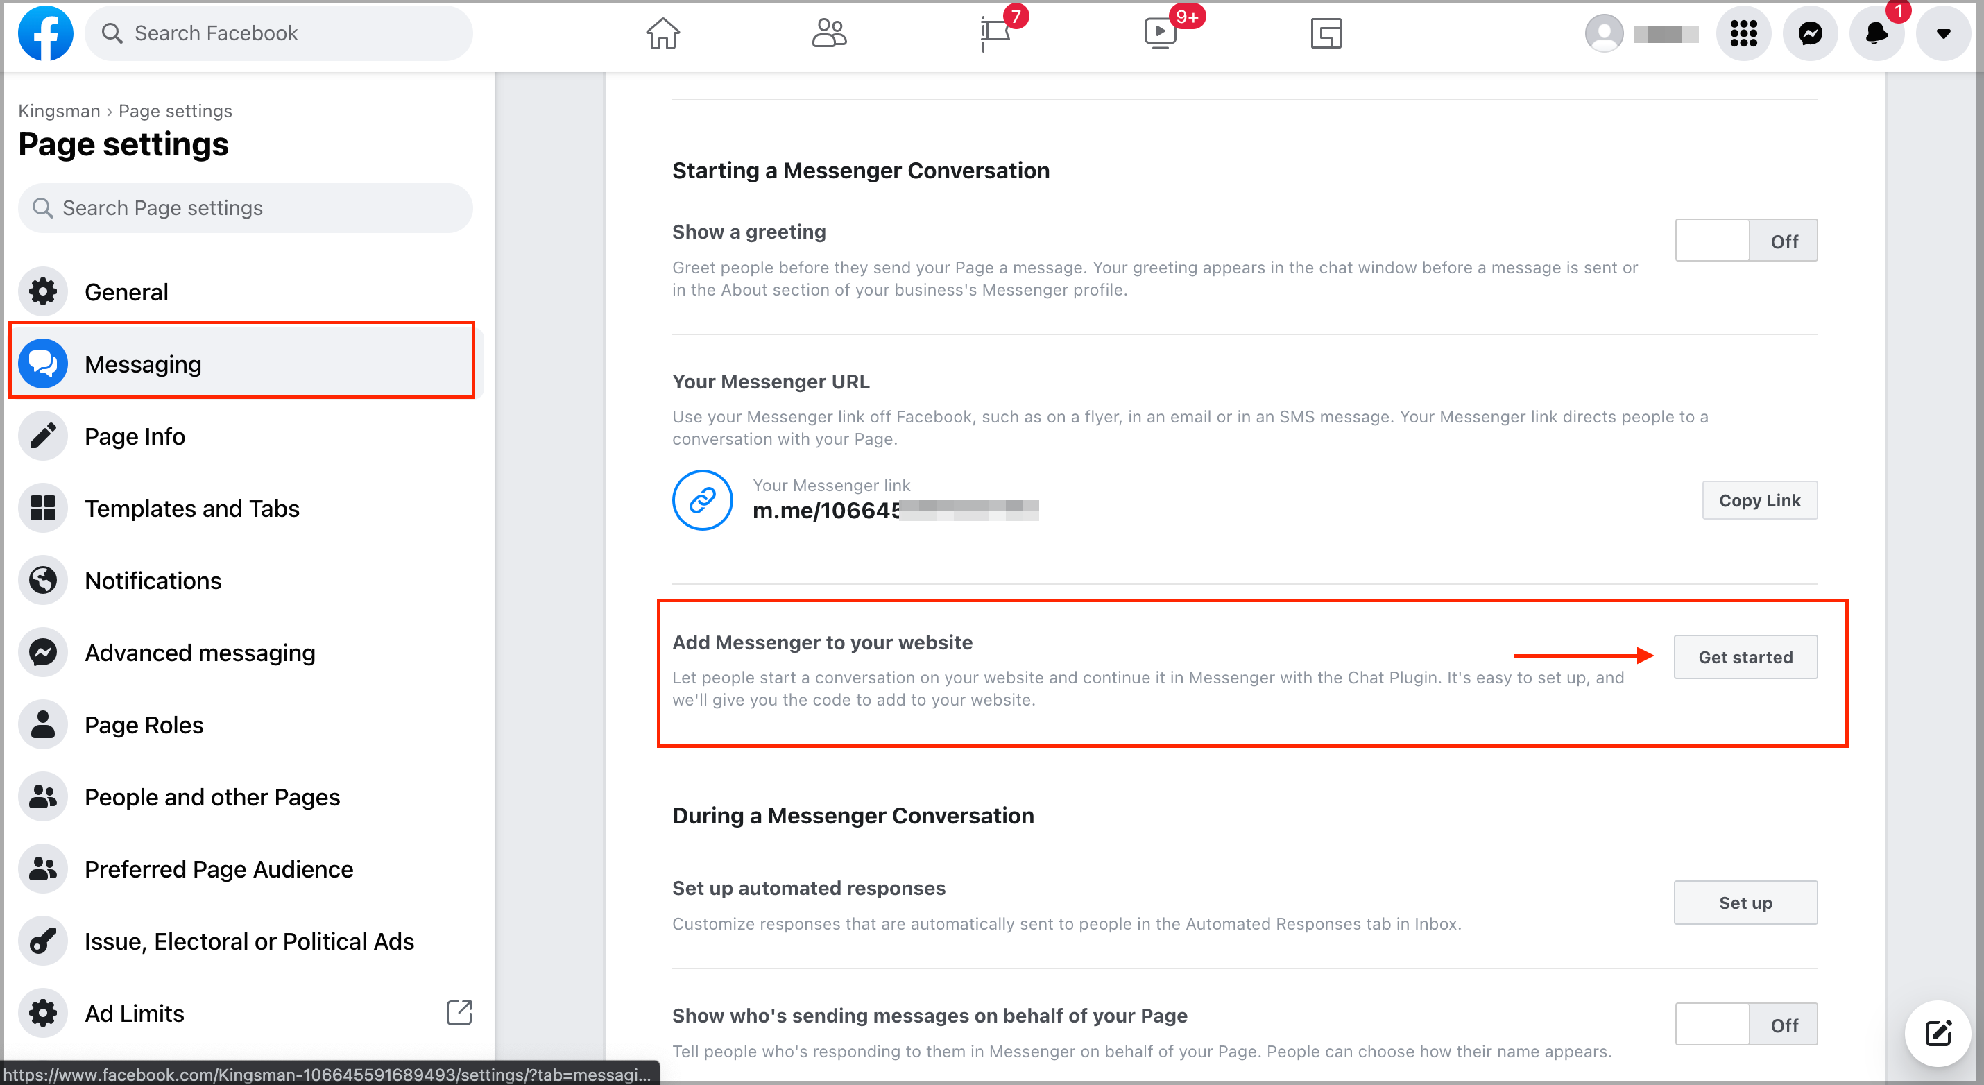Click the Messaging chat bubble icon
The image size is (1984, 1085).
point(43,364)
